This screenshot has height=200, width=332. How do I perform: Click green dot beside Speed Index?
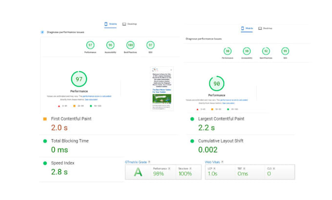point(45,163)
